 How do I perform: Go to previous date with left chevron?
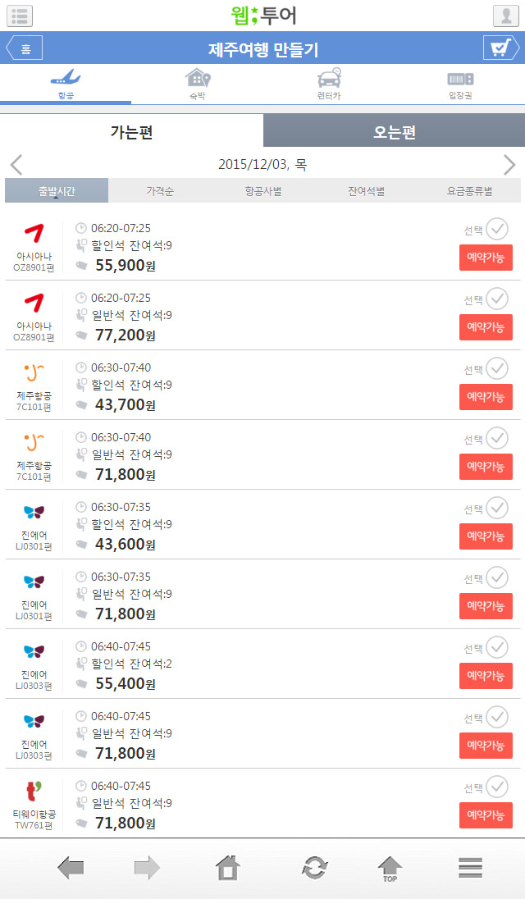[16, 165]
